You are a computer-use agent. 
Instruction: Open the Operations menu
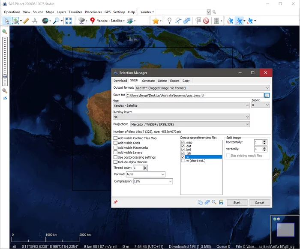[12, 12]
